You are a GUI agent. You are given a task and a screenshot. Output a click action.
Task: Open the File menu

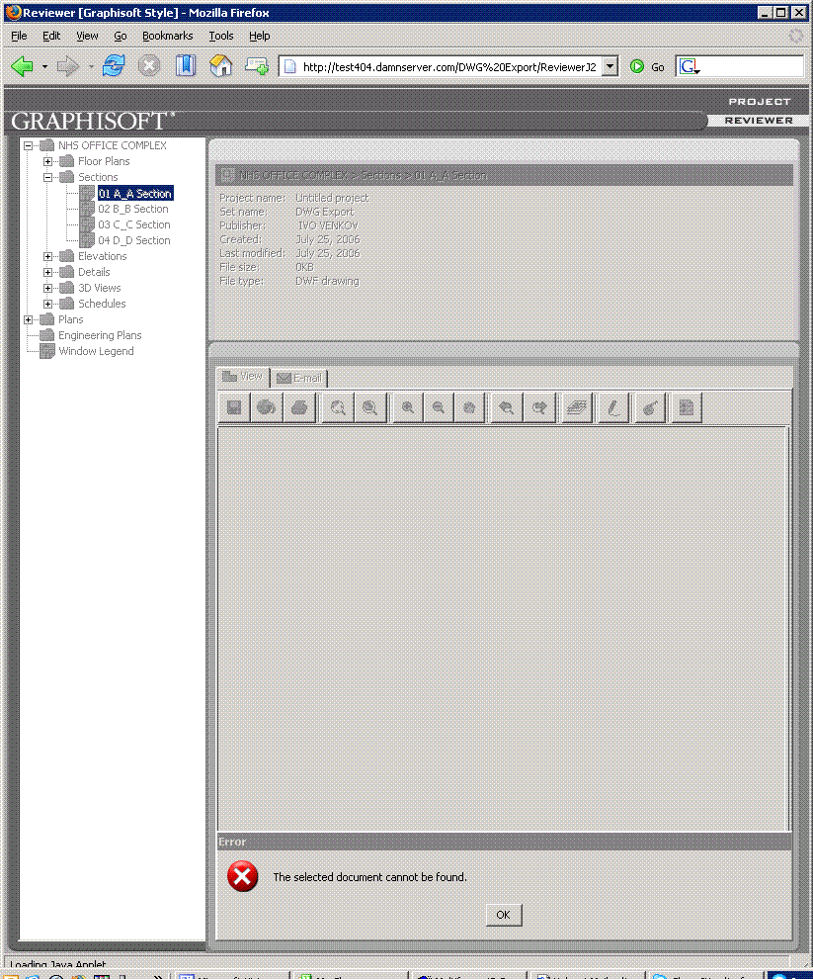click(x=20, y=36)
